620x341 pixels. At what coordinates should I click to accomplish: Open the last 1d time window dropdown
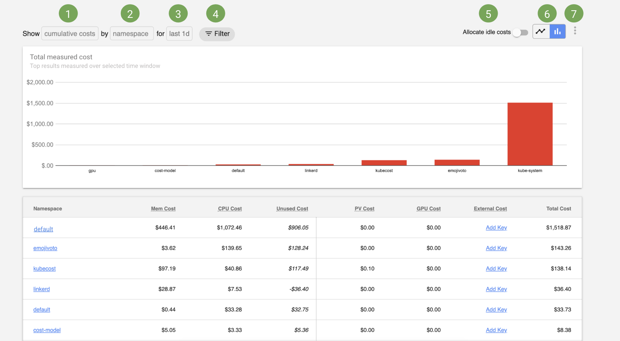pyautogui.click(x=179, y=33)
